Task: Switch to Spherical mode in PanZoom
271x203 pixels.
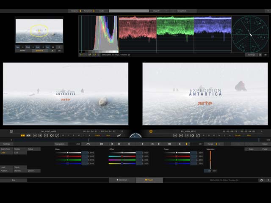Action: [x=39, y=51]
